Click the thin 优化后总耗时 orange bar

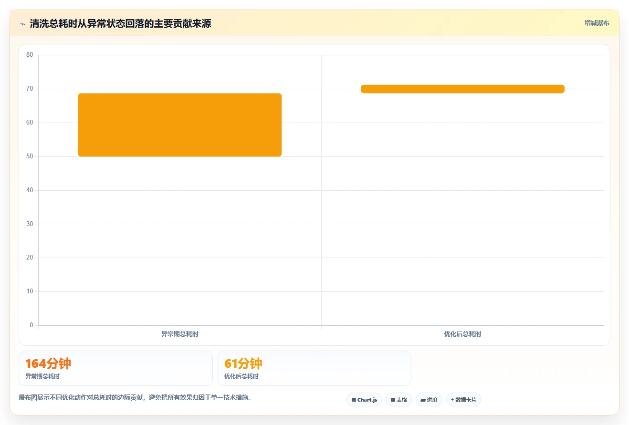462,89
